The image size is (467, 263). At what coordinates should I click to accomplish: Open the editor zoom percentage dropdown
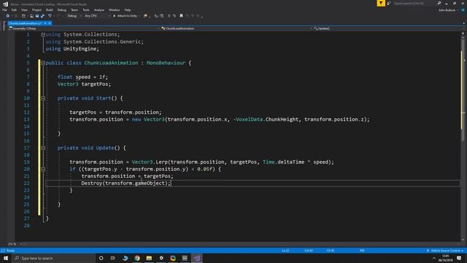point(15,244)
